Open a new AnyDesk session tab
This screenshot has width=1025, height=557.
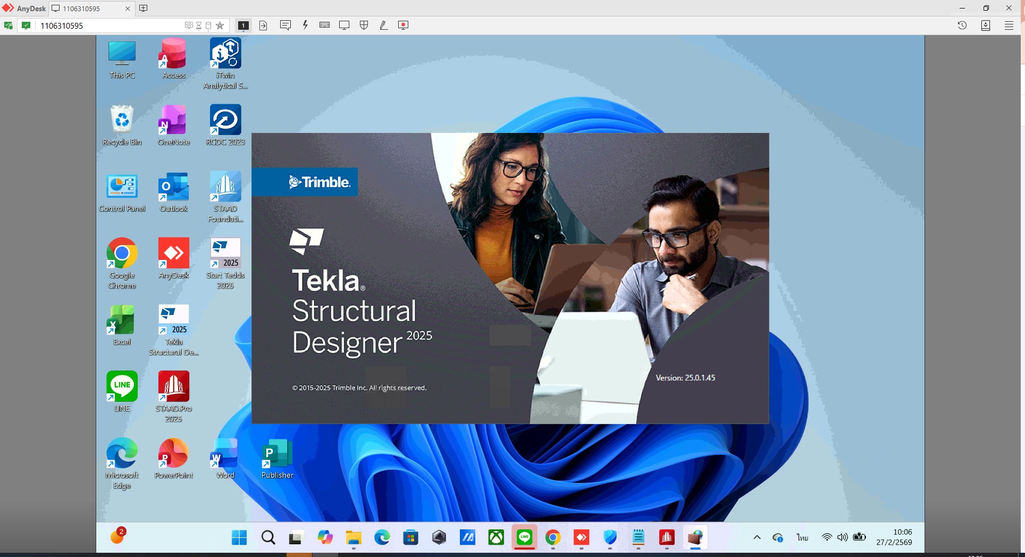point(144,8)
